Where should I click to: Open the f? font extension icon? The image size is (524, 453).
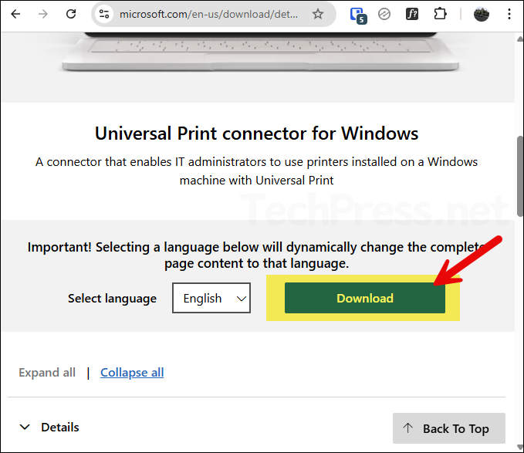pos(412,14)
